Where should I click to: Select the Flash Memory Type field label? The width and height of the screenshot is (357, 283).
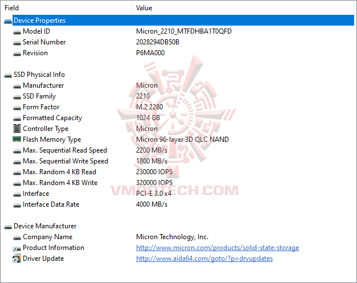click(52, 140)
